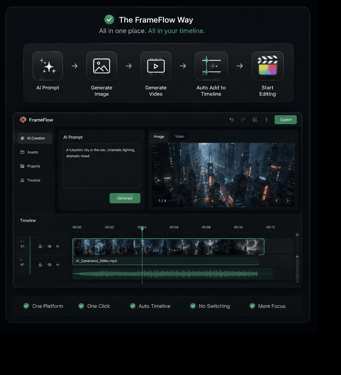Click the FrameFlow logo icon
The width and height of the screenshot is (341, 375).
23,120
